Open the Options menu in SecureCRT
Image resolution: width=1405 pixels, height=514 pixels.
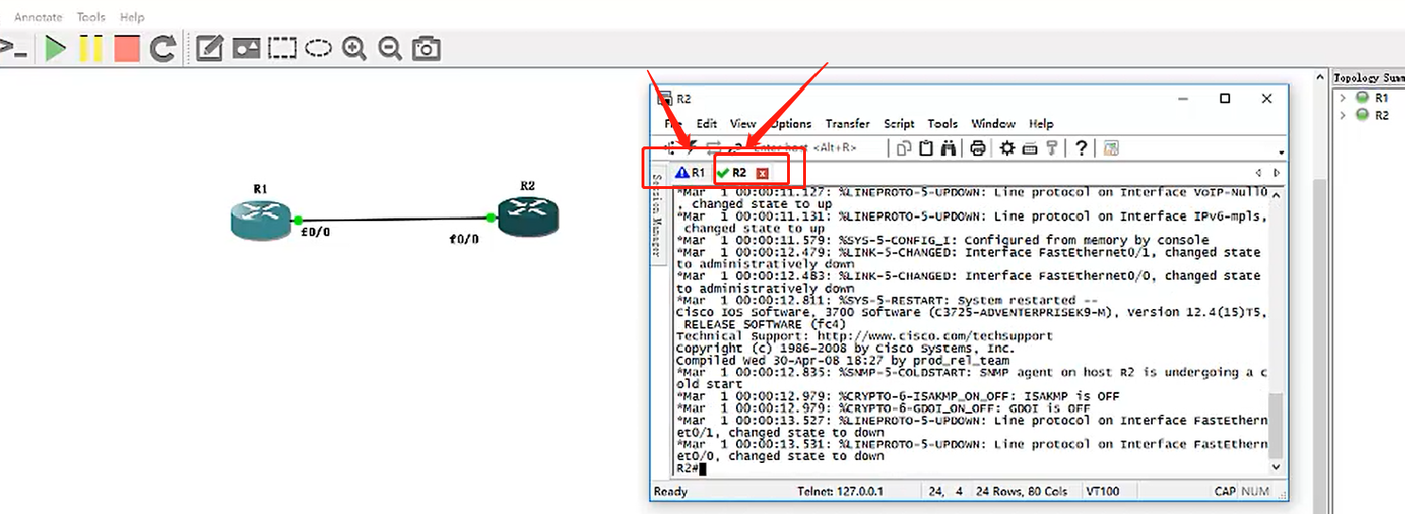pyautogui.click(x=790, y=124)
